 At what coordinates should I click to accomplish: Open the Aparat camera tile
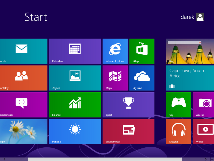[x=203, y=105]
